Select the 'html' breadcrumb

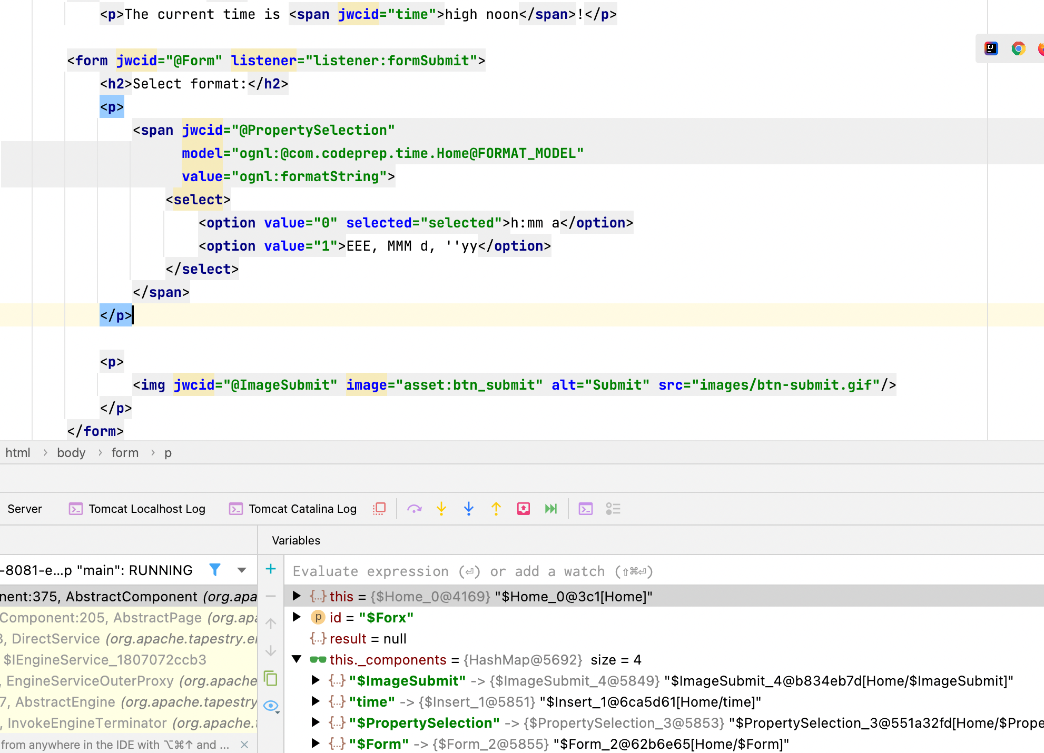point(18,453)
